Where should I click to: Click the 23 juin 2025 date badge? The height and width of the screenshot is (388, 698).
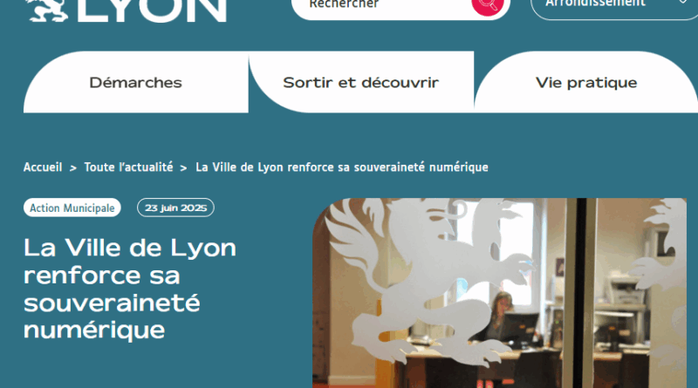[x=176, y=208]
